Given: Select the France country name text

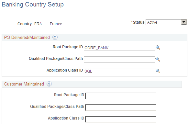Looking at the screenshot, I should (56, 24).
